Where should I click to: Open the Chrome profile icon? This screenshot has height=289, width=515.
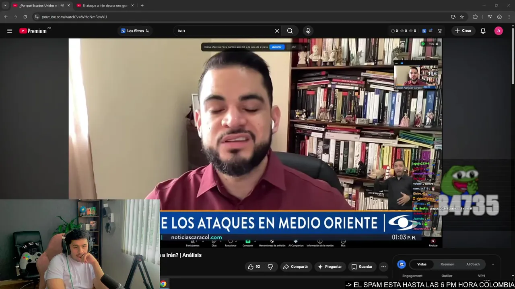tap(499, 17)
